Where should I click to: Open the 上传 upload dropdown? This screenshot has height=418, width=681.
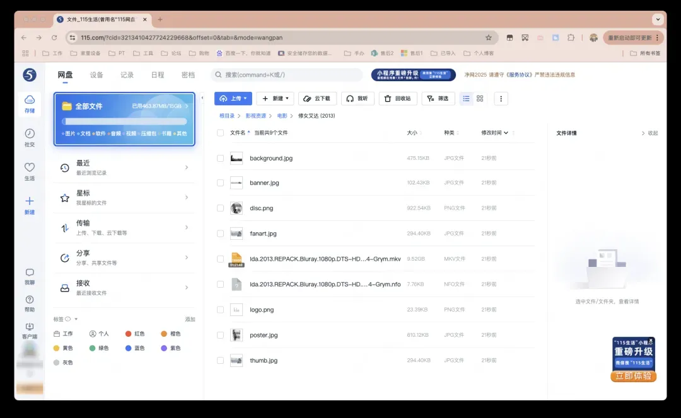coord(233,99)
